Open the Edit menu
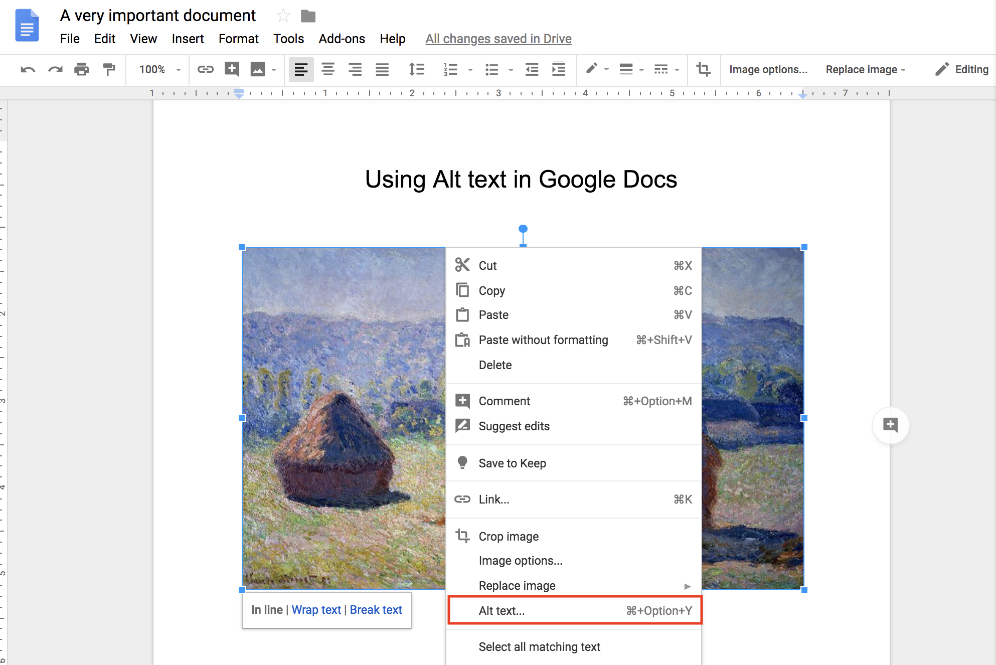Image resolution: width=996 pixels, height=665 pixels. tap(105, 39)
